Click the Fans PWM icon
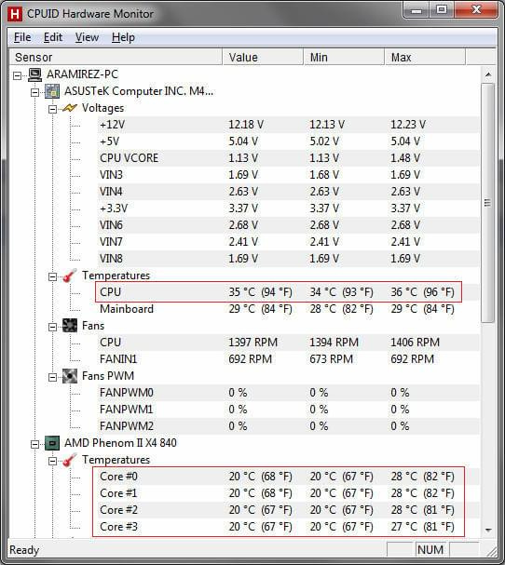Viewport: 505px width, 565px height. (x=70, y=376)
